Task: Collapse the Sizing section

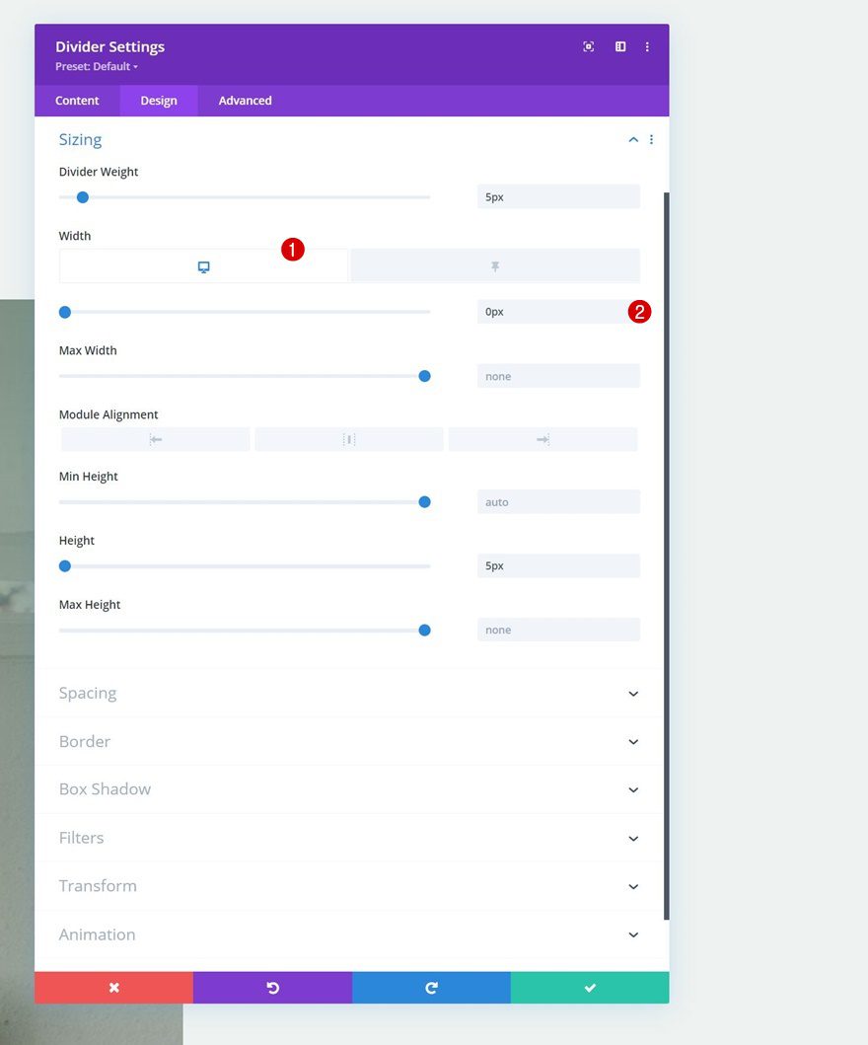Action: [633, 139]
